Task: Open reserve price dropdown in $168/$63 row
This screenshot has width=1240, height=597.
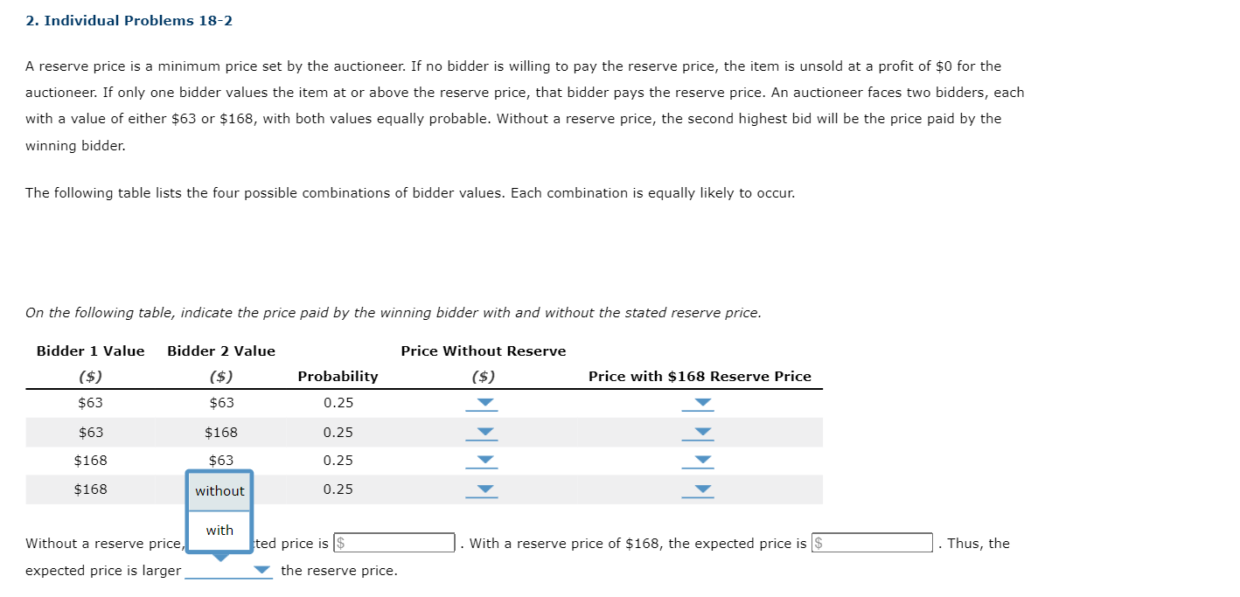Action: coord(697,461)
